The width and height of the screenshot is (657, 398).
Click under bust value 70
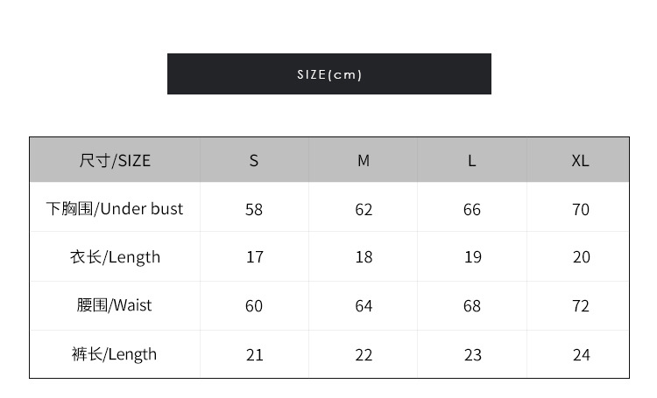pos(580,209)
